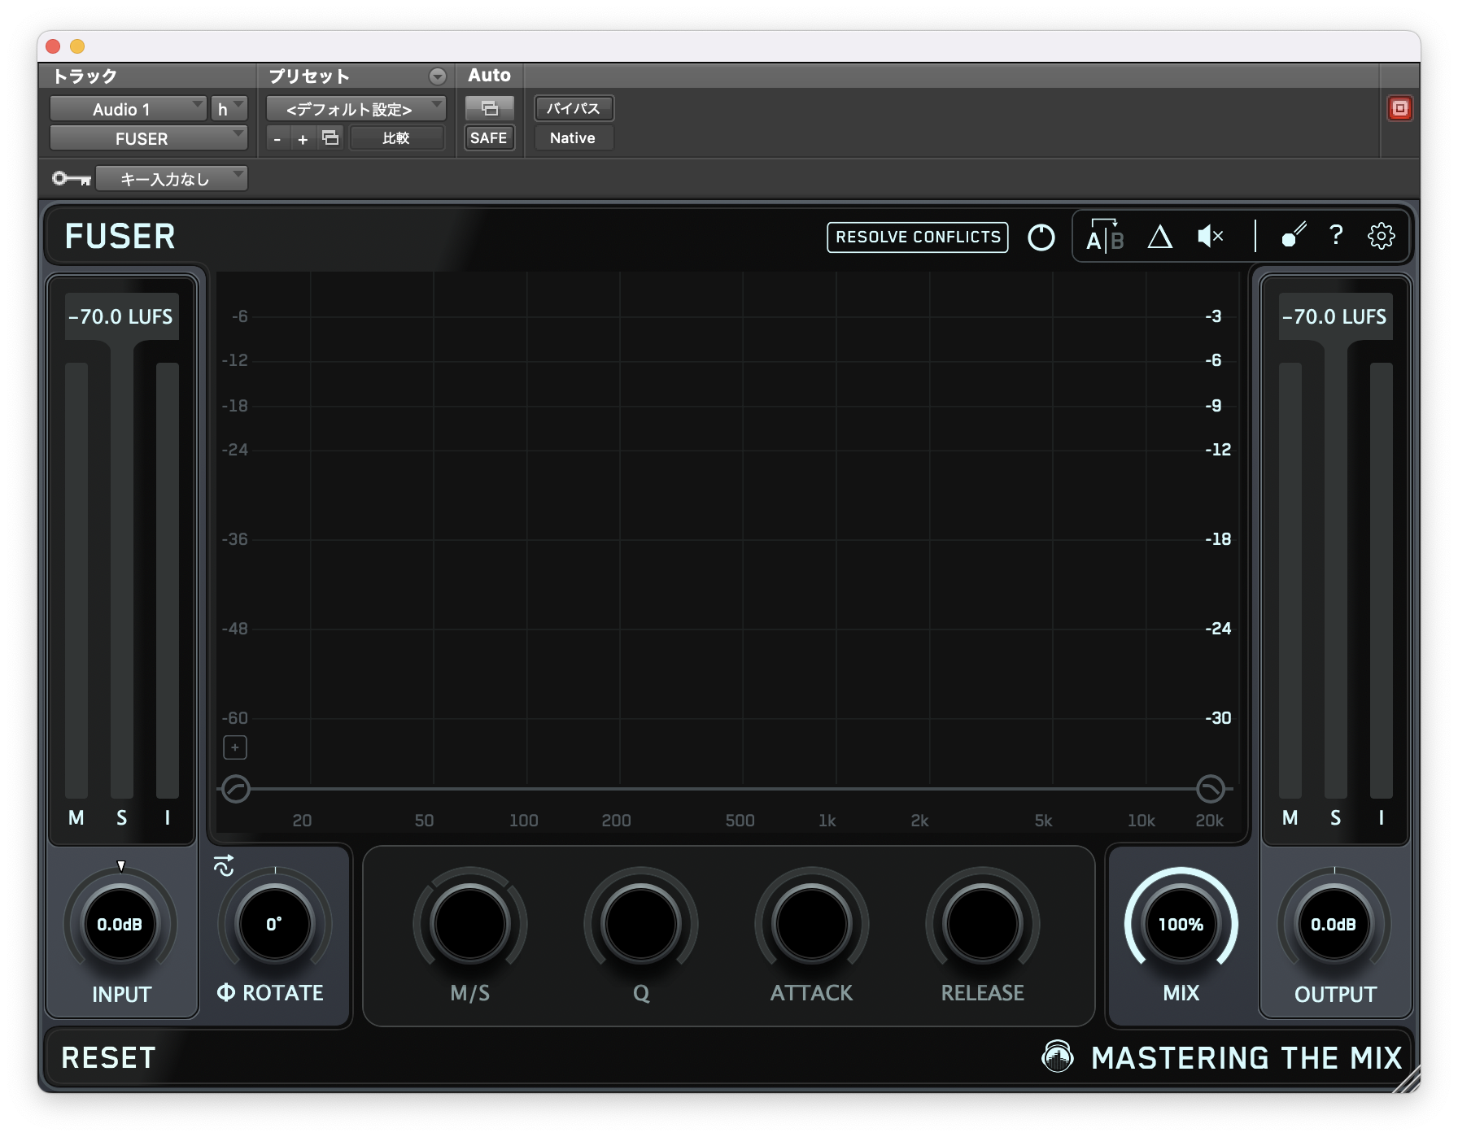Click the ROTATE phase knob
The height and width of the screenshot is (1137, 1458).
pos(275,924)
